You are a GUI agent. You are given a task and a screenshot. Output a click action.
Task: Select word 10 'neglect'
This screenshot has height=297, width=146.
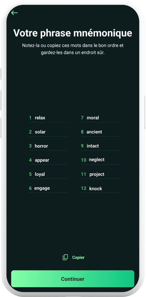coord(97,160)
